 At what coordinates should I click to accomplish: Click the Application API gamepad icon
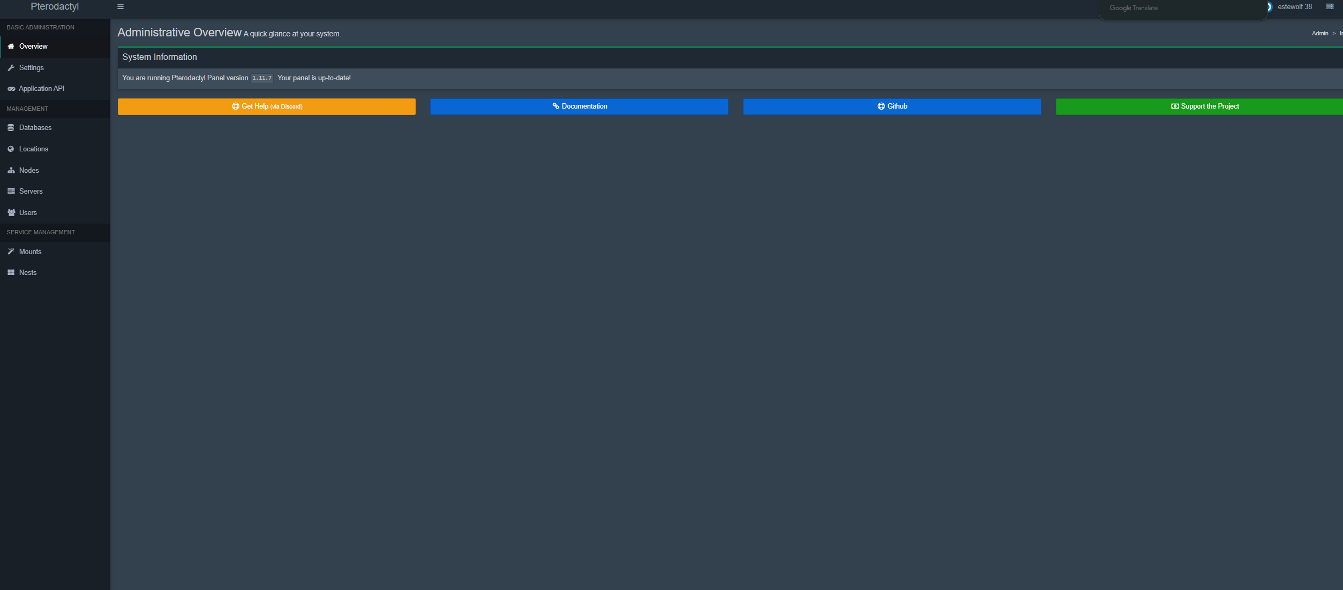point(11,89)
